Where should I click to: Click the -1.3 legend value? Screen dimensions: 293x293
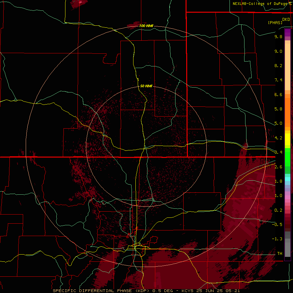point(277,239)
